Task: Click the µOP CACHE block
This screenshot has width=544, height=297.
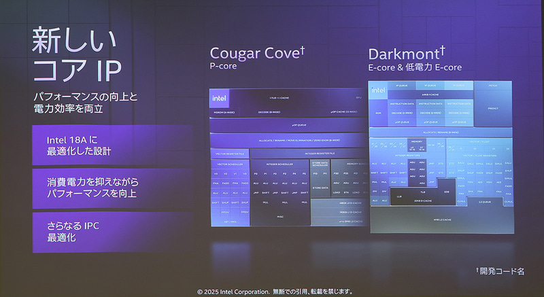Action: 343,112
